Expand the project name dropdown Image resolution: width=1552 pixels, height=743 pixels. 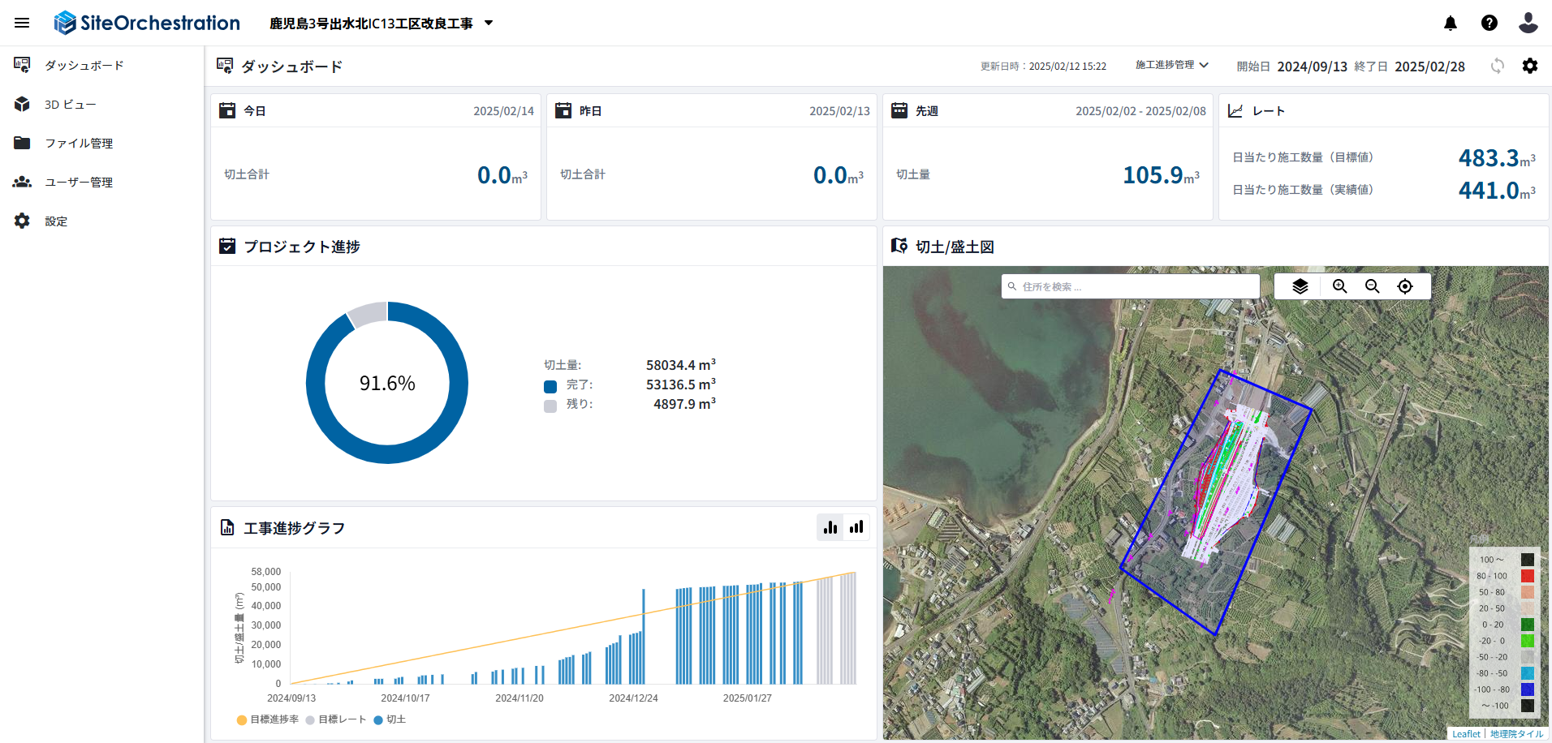[x=489, y=23]
